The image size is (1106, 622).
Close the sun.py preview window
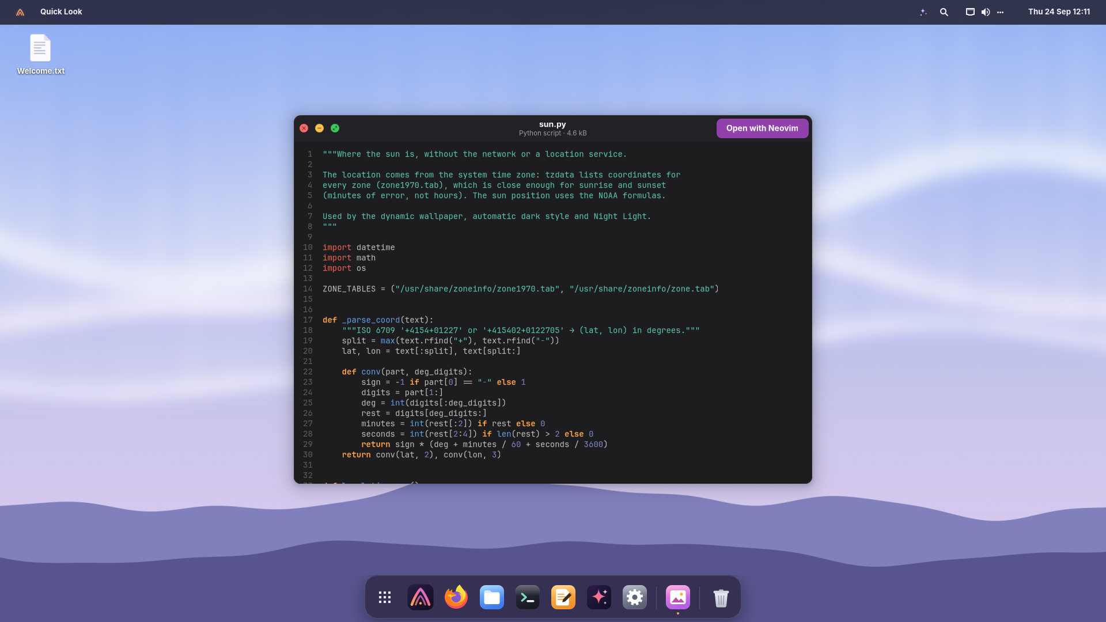[304, 128]
